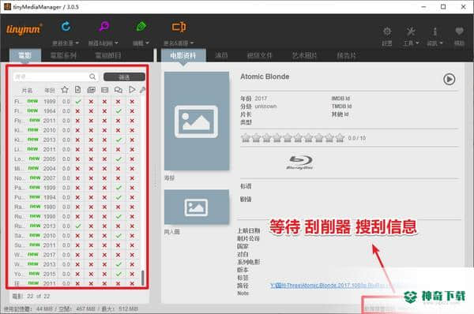
Task: Click the 10-star rating bar
Action: coord(292,138)
